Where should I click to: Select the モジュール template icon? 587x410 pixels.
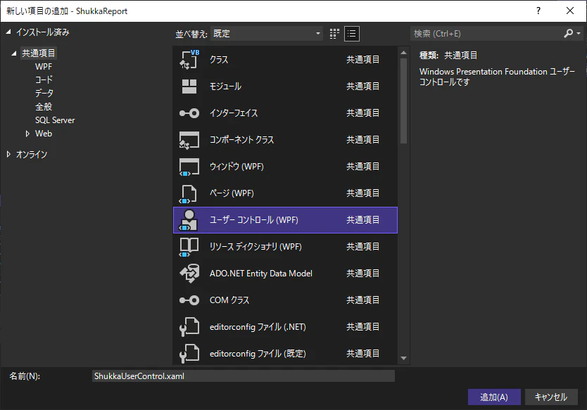[189, 87]
